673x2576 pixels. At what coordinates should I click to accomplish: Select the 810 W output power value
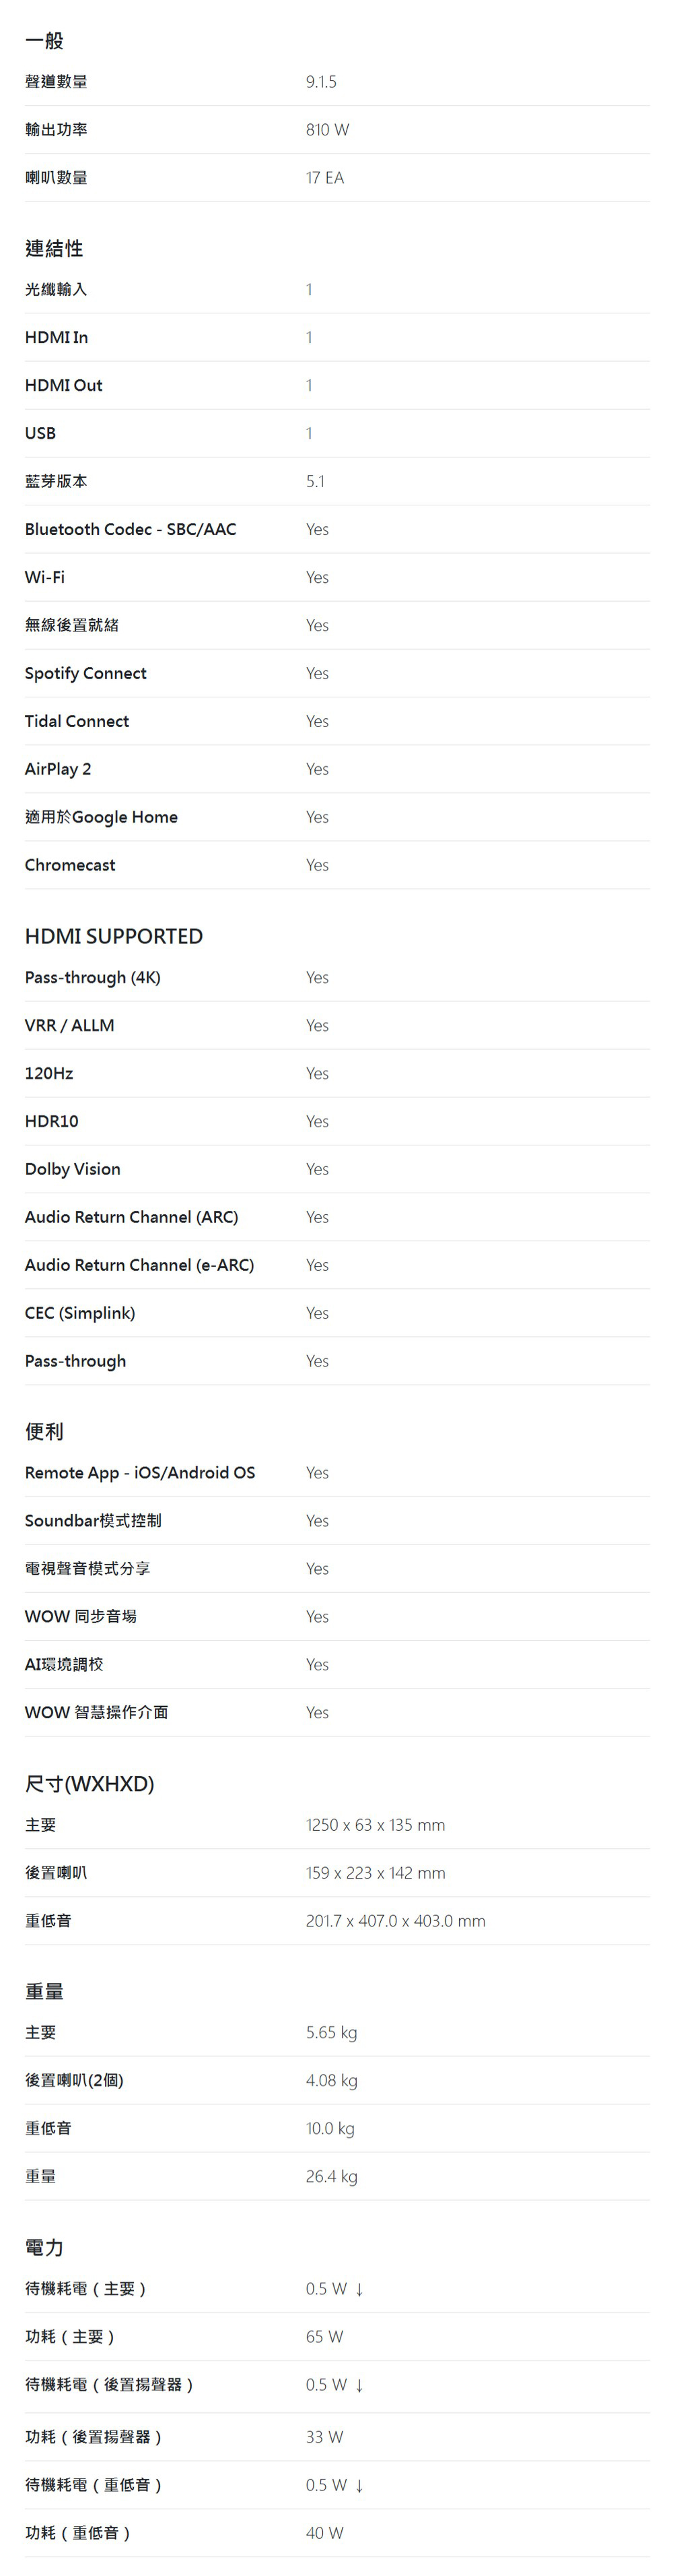click(328, 130)
